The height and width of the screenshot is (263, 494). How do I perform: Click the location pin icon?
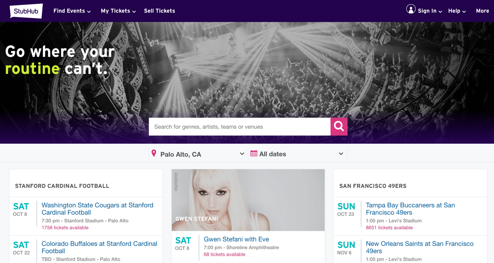click(x=154, y=153)
